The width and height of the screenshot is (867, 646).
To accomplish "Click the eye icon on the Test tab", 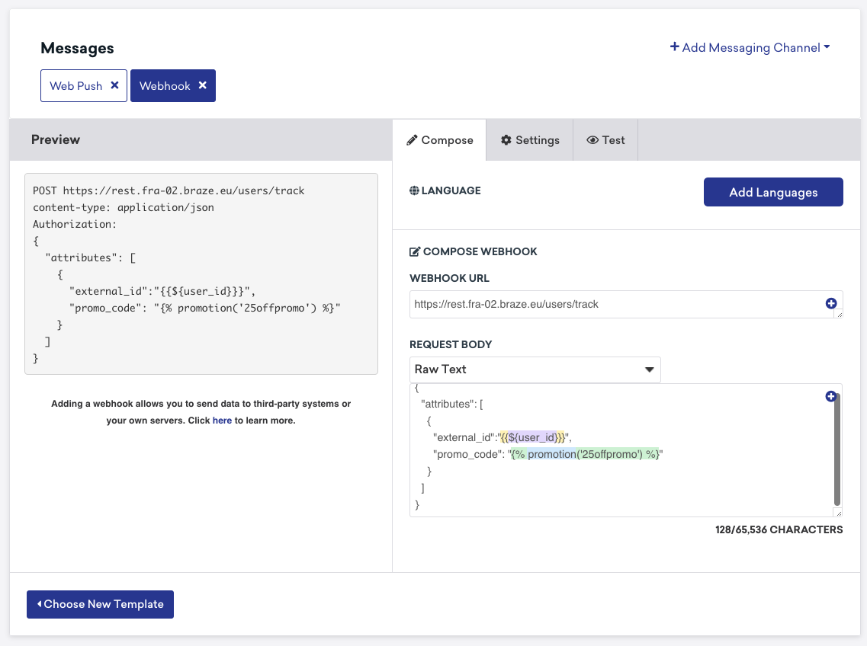I will [x=592, y=139].
